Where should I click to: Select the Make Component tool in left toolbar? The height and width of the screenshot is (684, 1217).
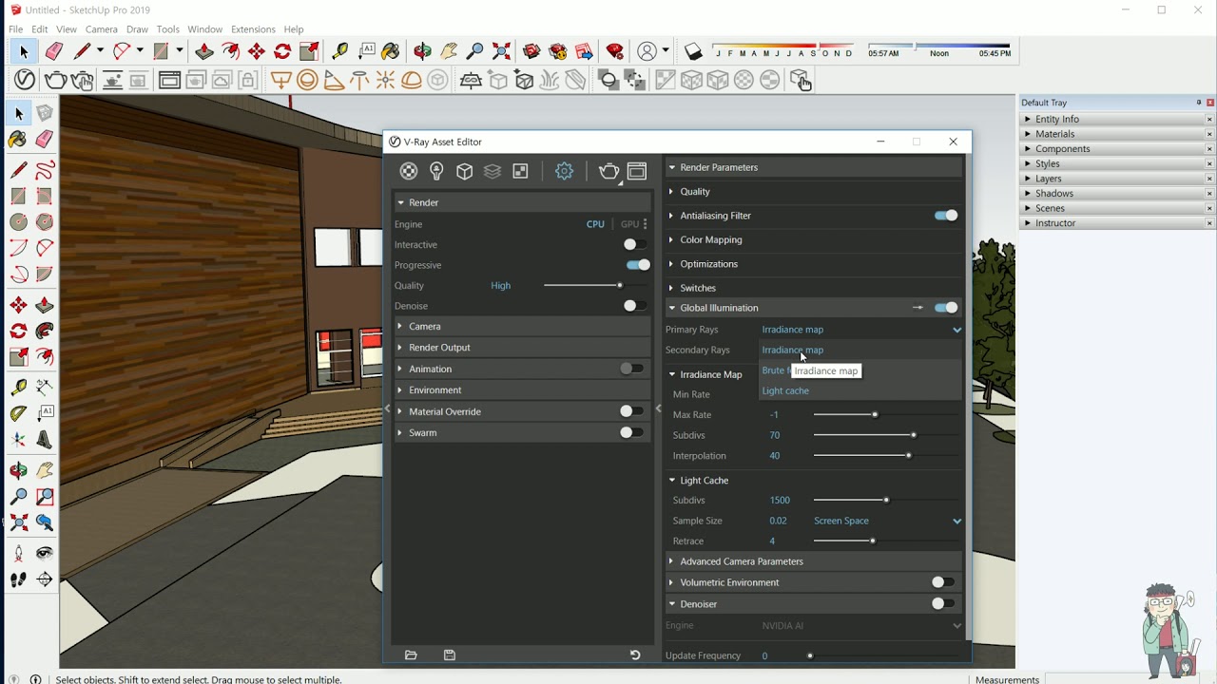point(45,113)
